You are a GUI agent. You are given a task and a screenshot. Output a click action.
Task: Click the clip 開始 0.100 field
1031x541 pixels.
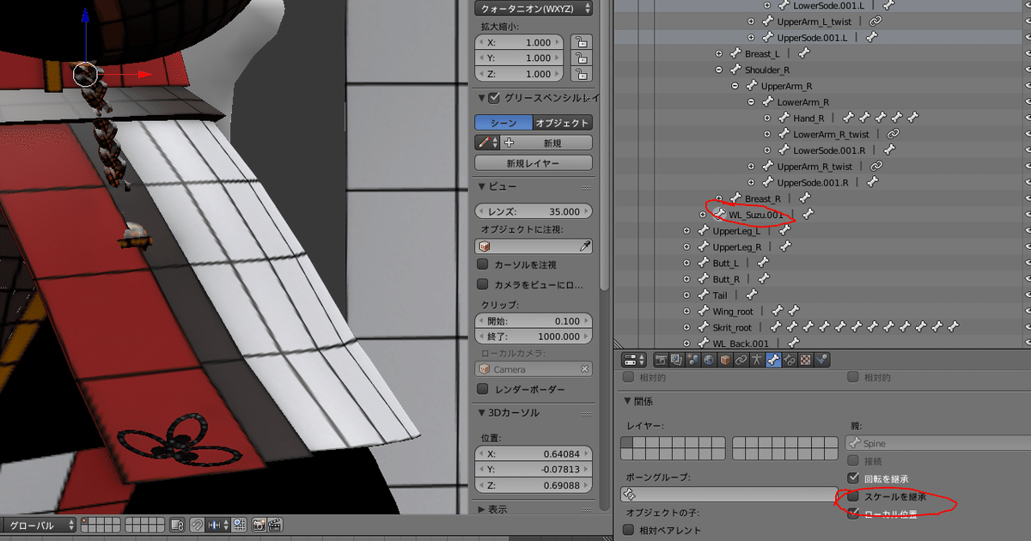point(534,321)
